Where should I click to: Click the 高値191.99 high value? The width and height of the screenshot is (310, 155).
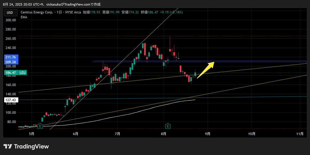[x=111, y=12]
